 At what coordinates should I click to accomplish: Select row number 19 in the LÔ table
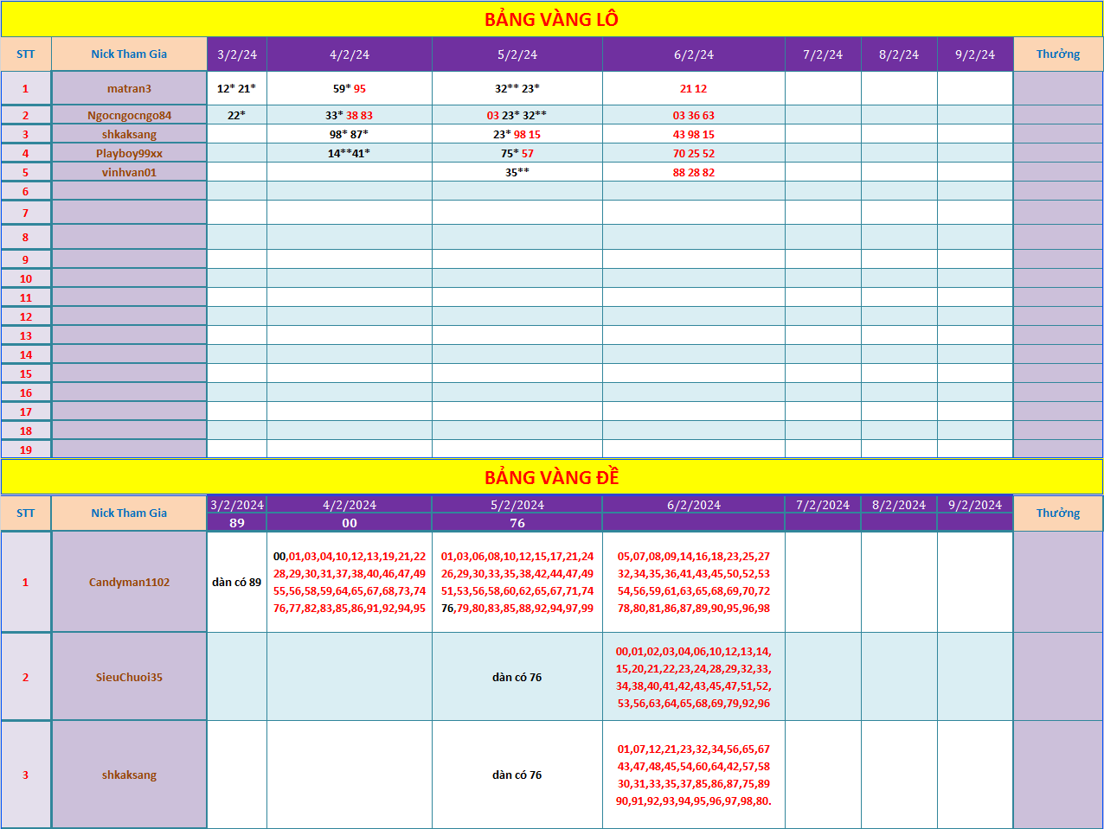coord(26,450)
